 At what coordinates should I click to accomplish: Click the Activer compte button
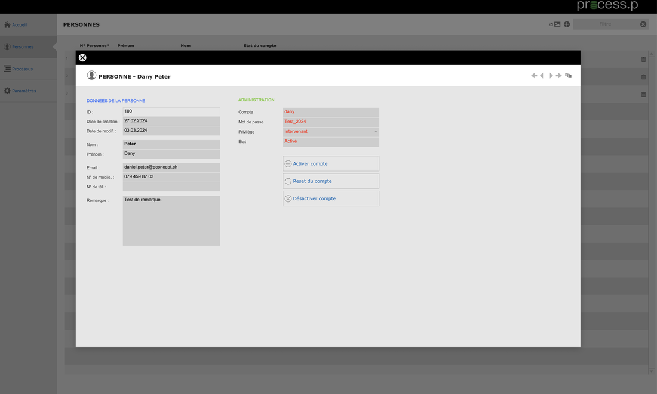pos(331,164)
